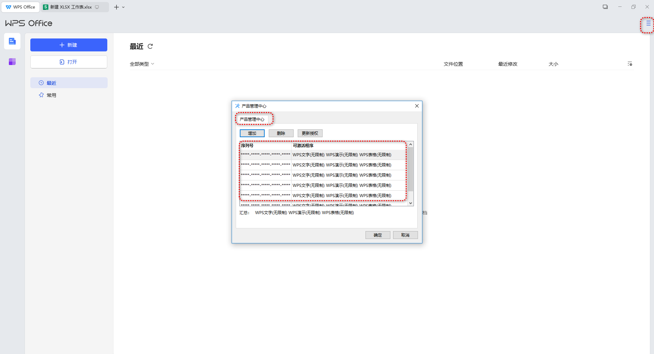Screen dimensions: 654x354
Task: Open the documents icon in left sidebar
Action: [x=12, y=41]
